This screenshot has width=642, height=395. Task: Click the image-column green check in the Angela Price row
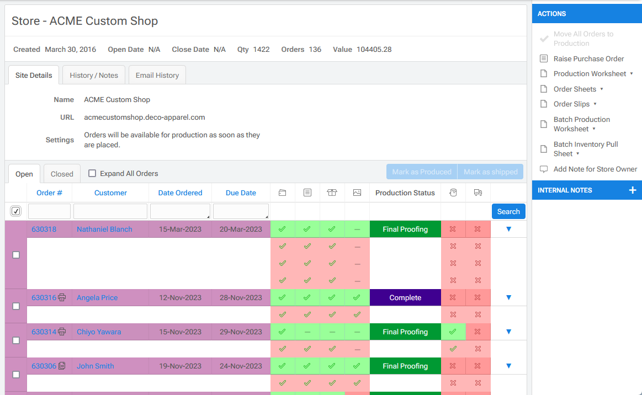tap(357, 297)
